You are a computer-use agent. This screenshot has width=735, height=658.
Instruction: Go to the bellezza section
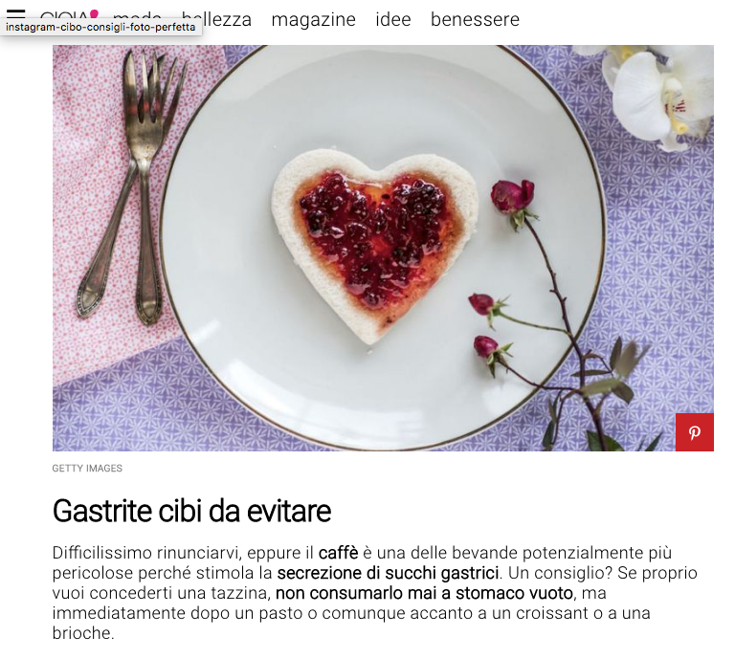pos(216,20)
